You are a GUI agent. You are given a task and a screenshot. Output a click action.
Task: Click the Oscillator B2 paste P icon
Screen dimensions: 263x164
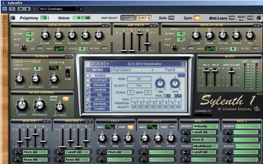[x=259, y=25]
